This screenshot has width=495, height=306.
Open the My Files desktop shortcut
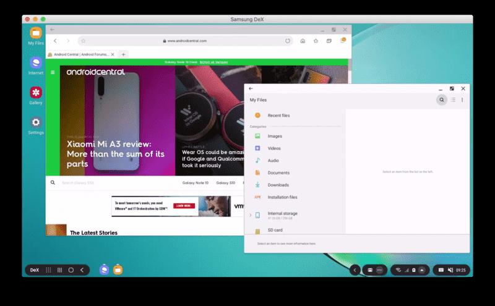[36, 36]
